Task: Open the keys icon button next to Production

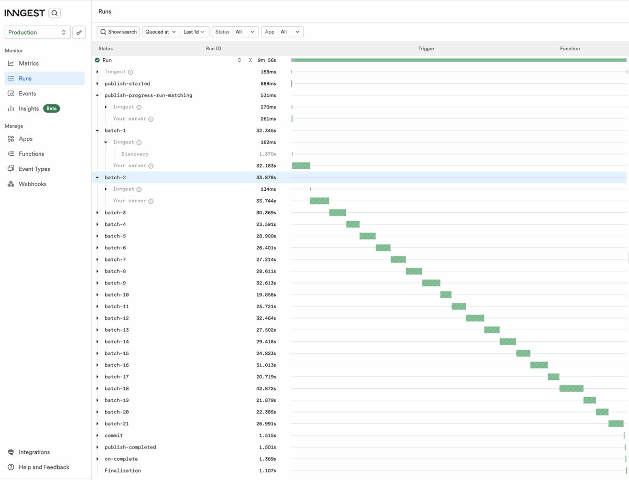Action: (79, 32)
